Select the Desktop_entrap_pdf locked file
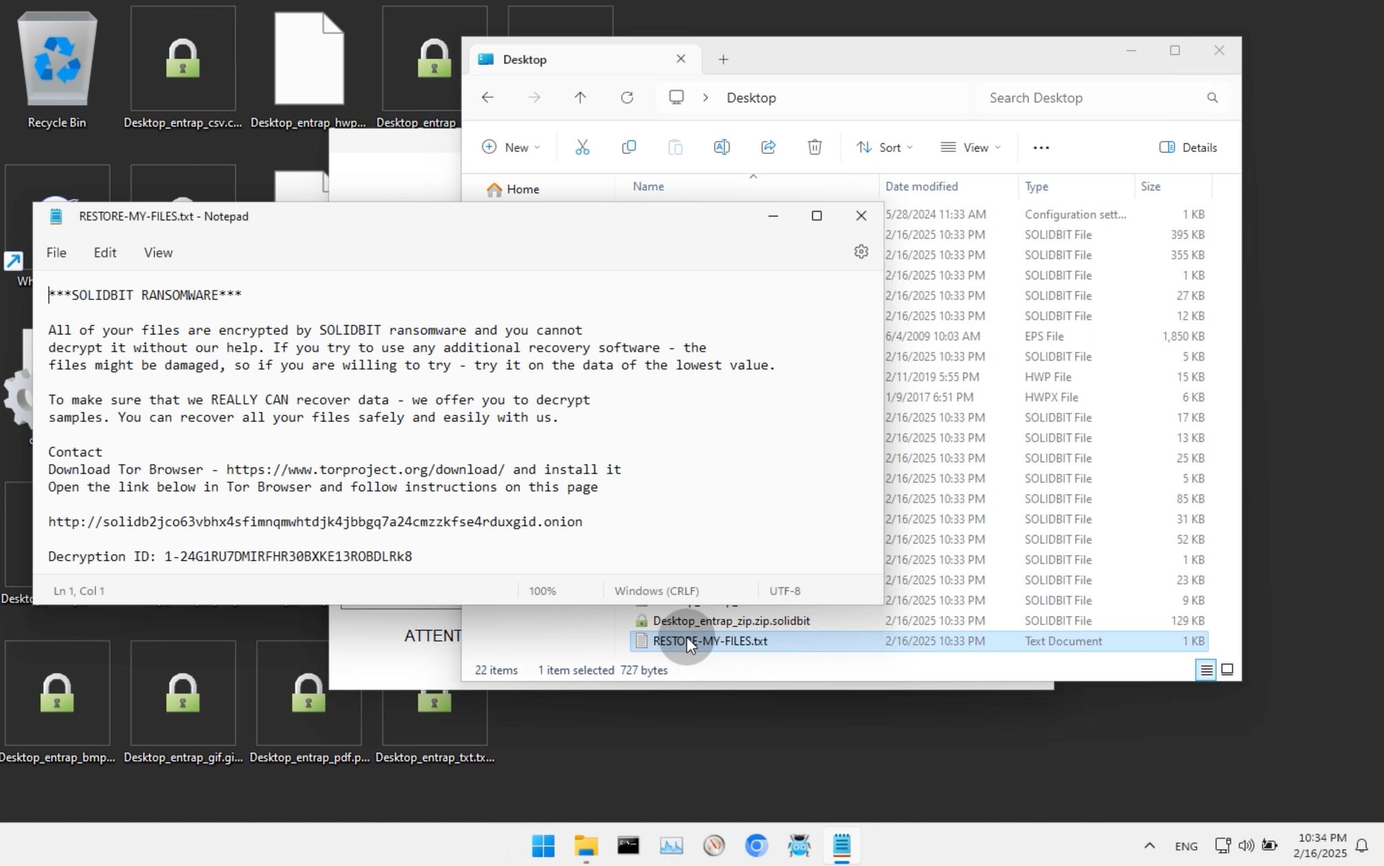 309,703
